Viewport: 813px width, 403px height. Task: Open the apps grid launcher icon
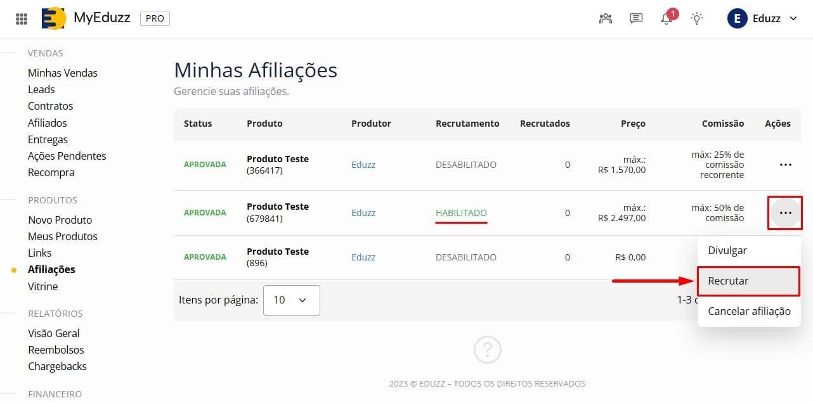pos(22,18)
